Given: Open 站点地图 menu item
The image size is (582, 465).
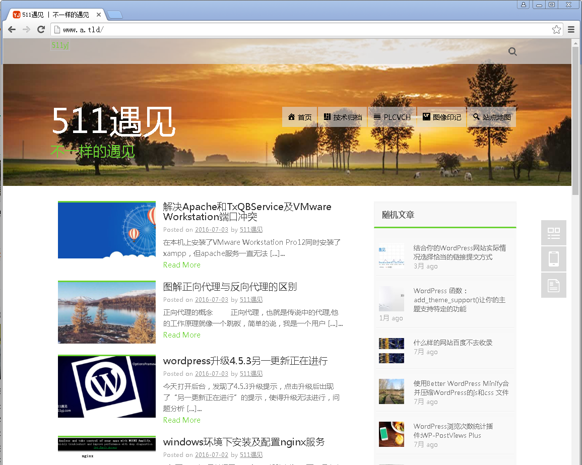Looking at the screenshot, I should 492,117.
